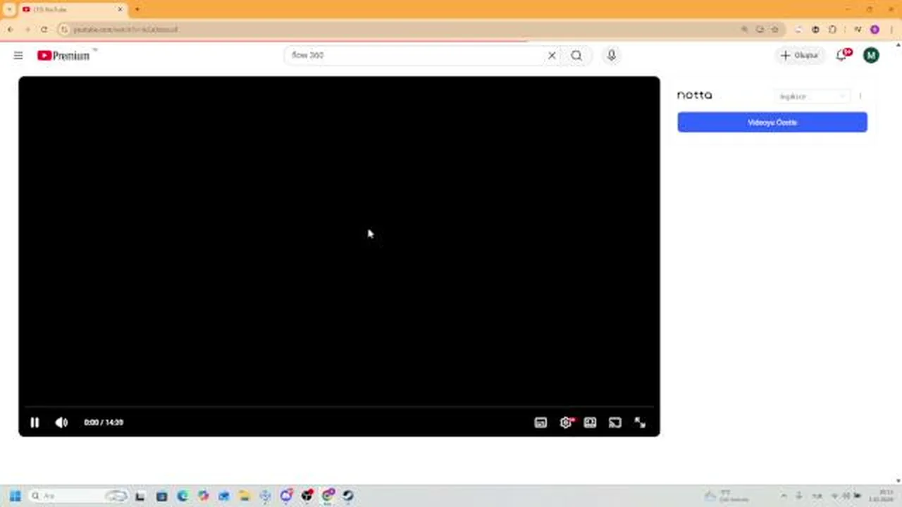Viewport: 902px width, 507px height.
Task: Click the Windows taskbar search box
Action: point(79,496)
